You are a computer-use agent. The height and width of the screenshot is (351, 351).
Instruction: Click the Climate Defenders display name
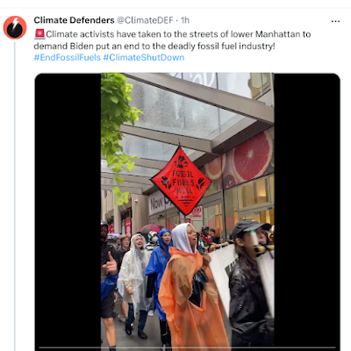[74, 20]
